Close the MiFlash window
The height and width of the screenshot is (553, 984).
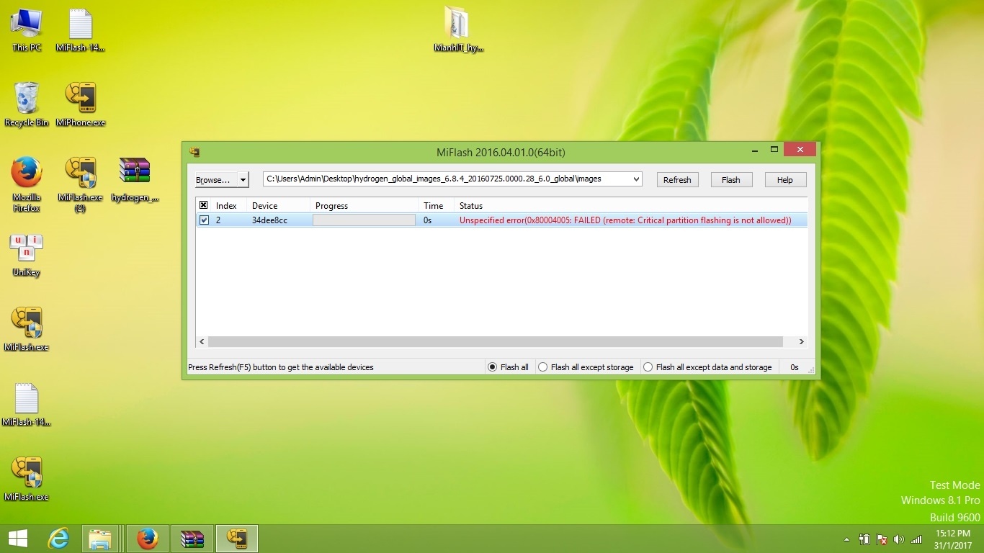coord(800,149)
